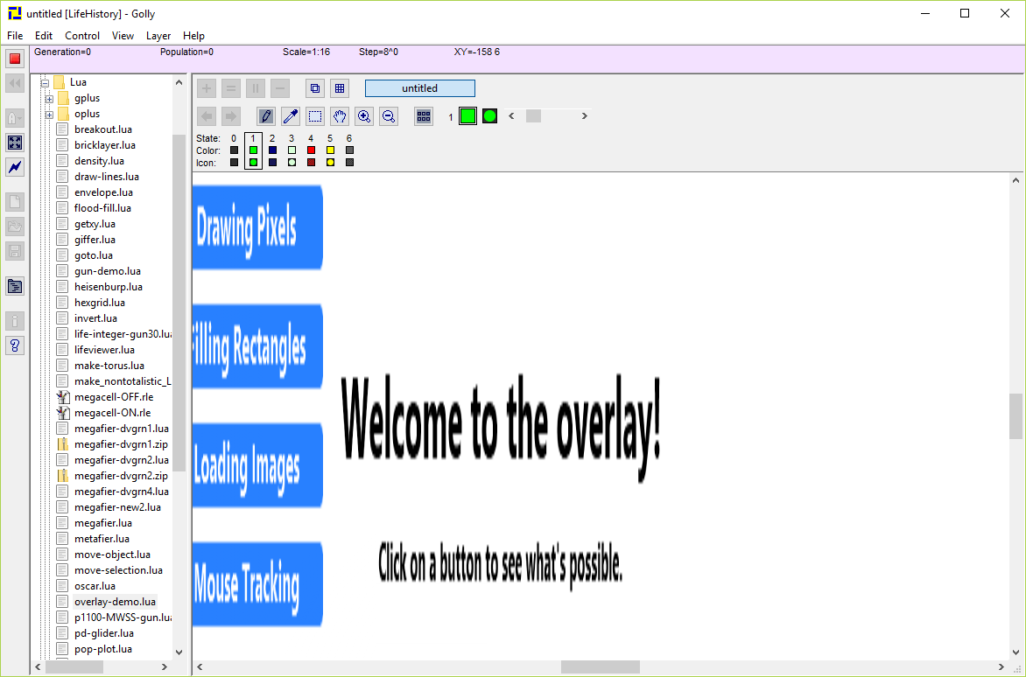Open the Control menu
Screen dimensions: 1026x677
[82, 36]
